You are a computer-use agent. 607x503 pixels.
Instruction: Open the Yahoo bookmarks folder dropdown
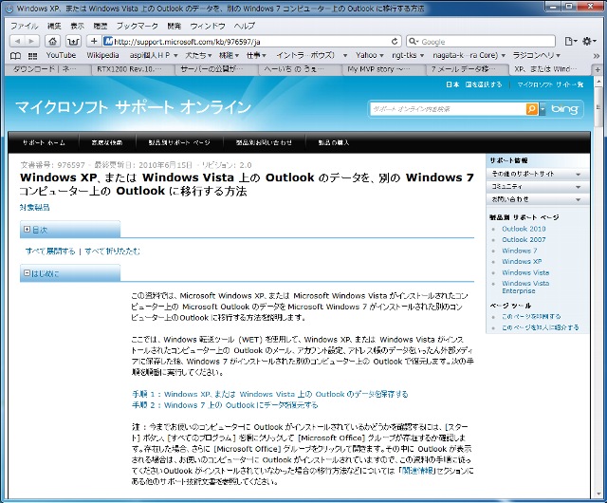(x=369, y=55)
